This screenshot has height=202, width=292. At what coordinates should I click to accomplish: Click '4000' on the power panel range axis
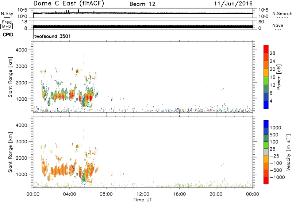tap(21, 50)
